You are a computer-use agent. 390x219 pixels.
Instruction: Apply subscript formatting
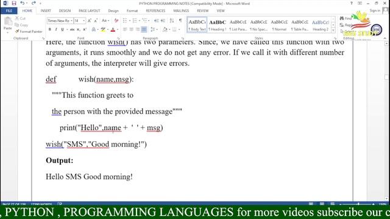pyautogui.click(x=79, y=30)
